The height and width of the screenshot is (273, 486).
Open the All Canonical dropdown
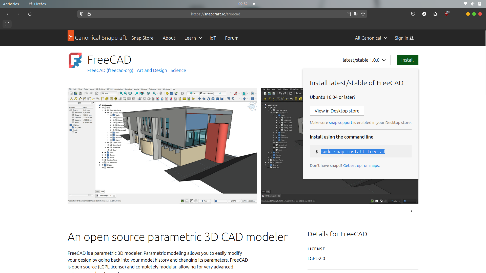[x=371, y=38]
